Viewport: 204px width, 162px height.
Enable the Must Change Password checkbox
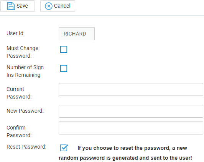[x=64, y=49]
